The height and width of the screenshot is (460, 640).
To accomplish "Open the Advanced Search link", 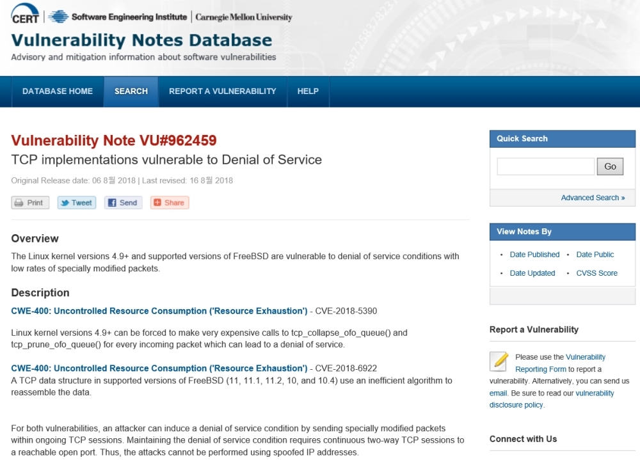I will (593, 198).
